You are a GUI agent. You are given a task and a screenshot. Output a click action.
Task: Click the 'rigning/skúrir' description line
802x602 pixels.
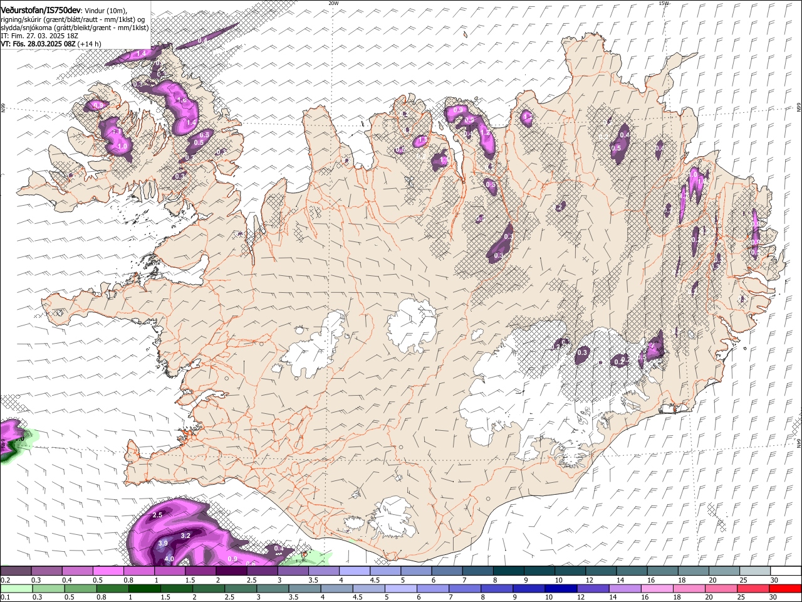[73, 19]
